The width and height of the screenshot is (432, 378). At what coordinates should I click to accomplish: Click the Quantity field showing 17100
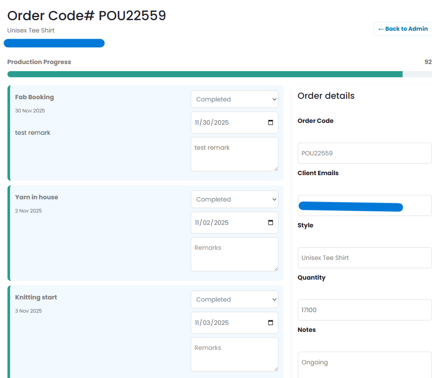[364, 310]
